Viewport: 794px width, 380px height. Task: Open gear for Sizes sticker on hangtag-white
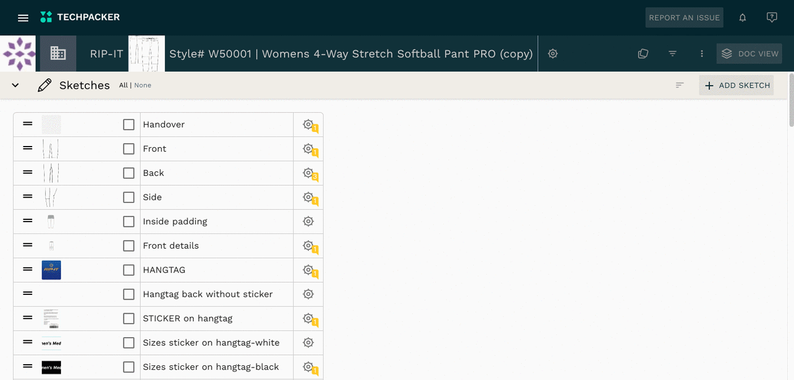308,343
